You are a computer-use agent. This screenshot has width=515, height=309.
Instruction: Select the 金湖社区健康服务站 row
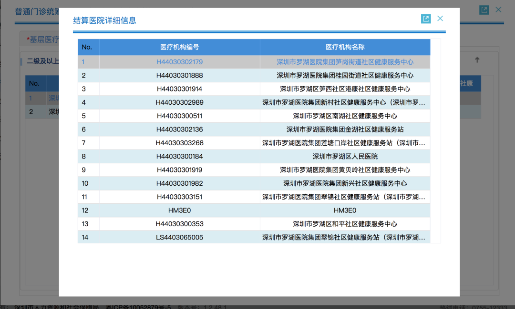pyautogui.click(x=345, y=130)
